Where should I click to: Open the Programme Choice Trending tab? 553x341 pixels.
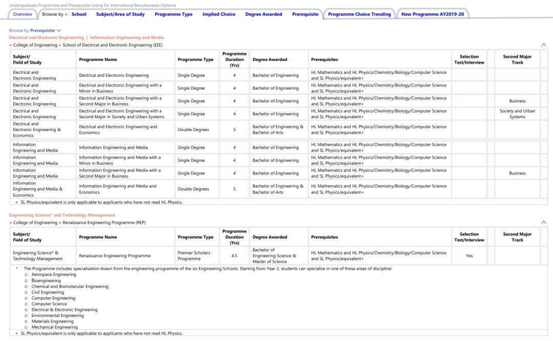tap(359, 14)
